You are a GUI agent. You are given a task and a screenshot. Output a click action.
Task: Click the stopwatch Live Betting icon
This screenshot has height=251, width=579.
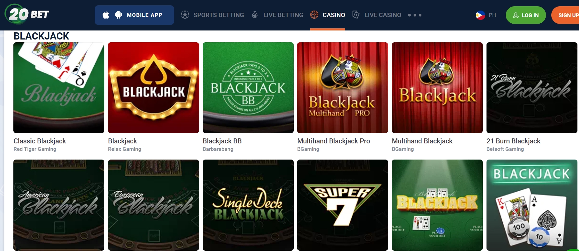(x=255, y=15)
